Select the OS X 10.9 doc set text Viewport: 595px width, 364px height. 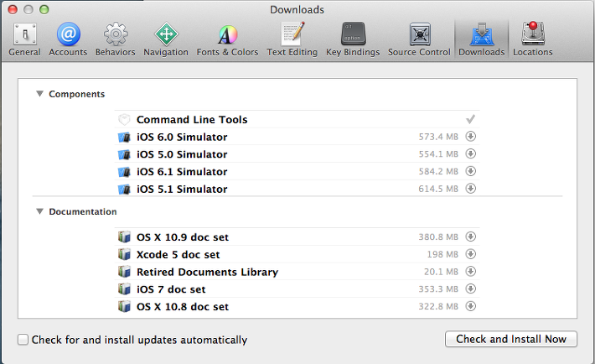click(x=183, y=237)
